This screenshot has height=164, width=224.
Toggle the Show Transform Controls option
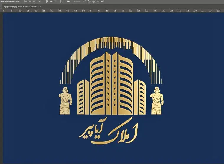coord(10,1)
